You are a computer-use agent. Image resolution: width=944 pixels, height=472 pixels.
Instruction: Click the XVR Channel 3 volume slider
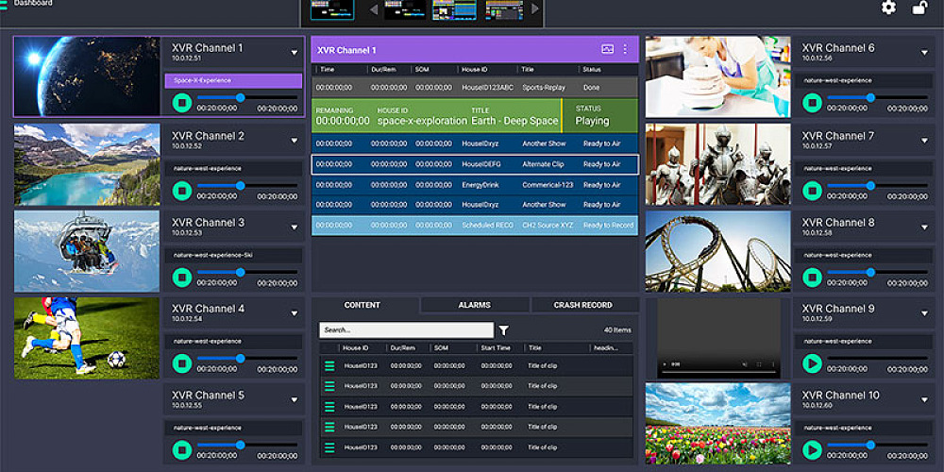(x=240, y=272)
